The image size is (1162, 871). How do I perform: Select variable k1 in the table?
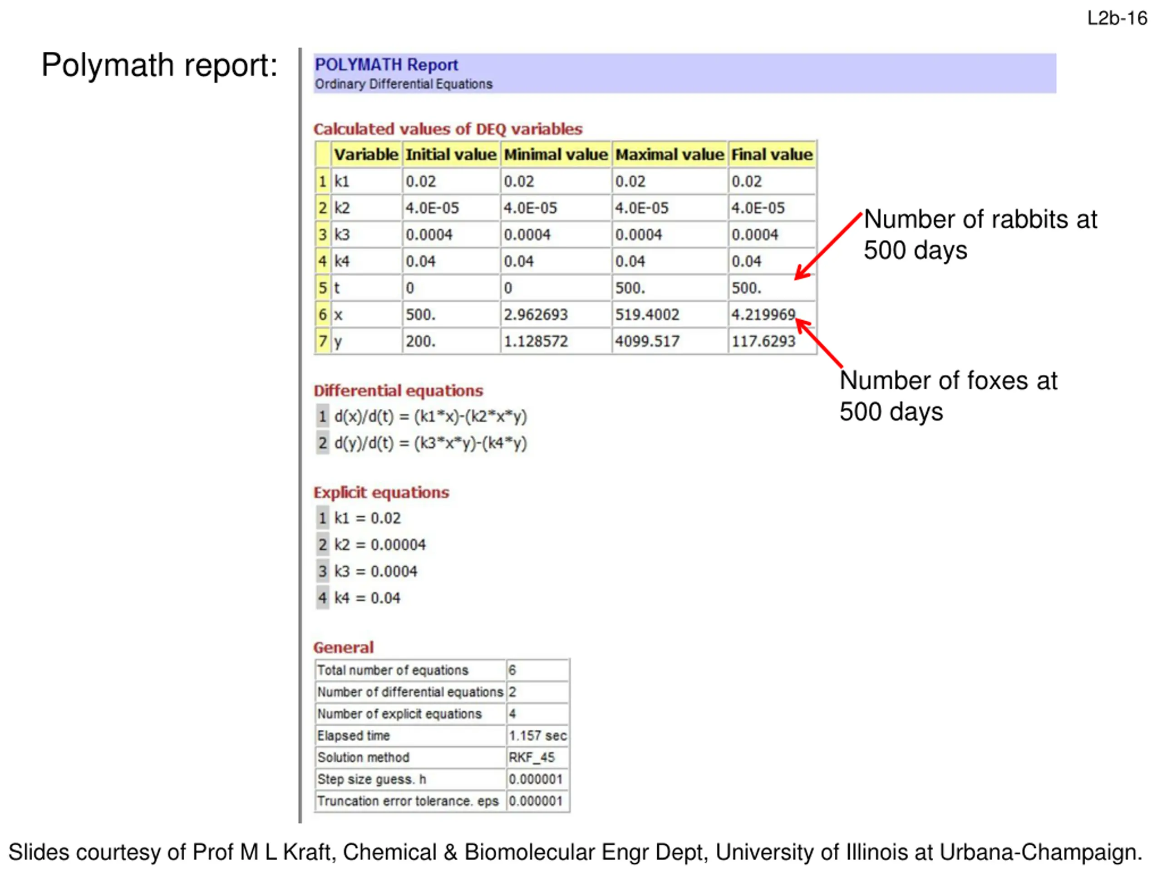[x=342, y=181]
